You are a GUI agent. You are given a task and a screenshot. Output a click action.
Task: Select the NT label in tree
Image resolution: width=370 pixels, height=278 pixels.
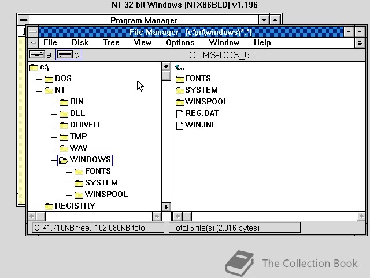tap(60, 90)
